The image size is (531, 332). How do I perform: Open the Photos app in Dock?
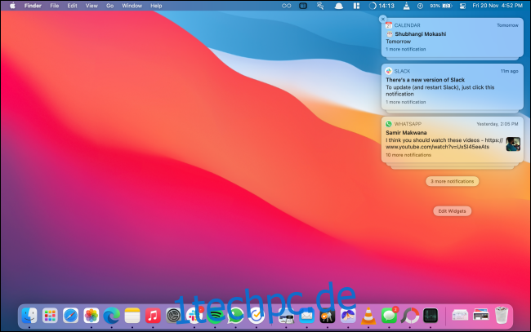coord(91,316)
